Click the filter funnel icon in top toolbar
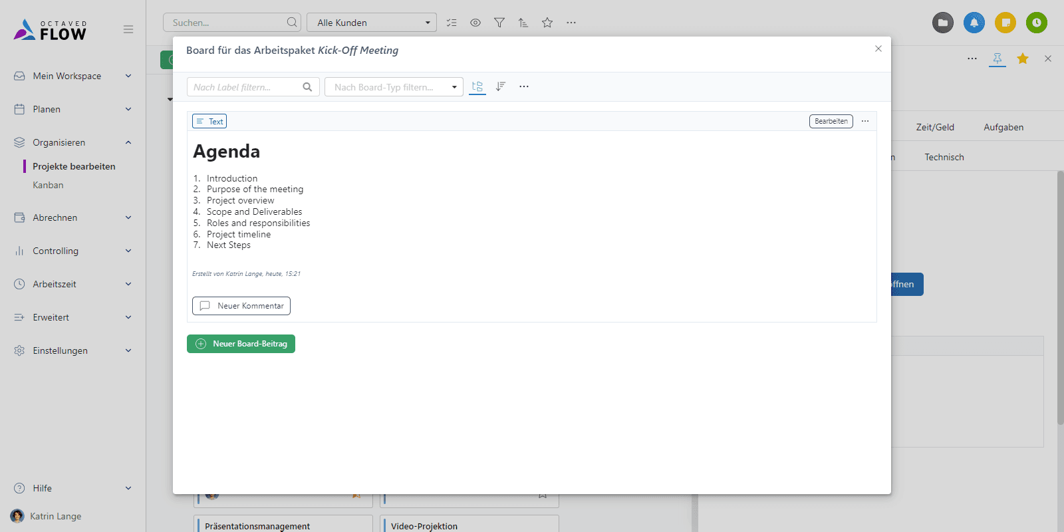This screenshot has height=532, width=1064. click(x=499, y=23)
